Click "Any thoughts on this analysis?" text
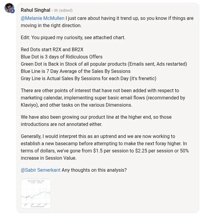The height and width of the screenshot is (216, 204). click(x=94, y=170)
